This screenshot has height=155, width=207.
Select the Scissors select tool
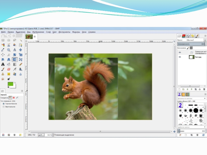tap(9, 45)
